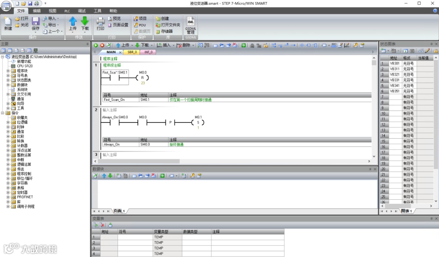Screen dimensions: 439x257
Task: Click the 打开 button in the ribbon
Action: 22,18
